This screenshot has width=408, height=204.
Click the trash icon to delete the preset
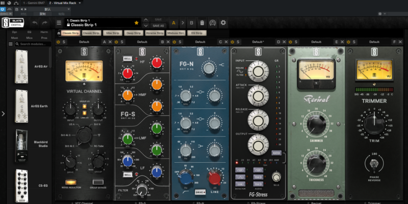click(202, 23)
